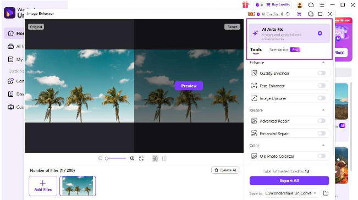Click the AI Tools sidebar icon
Image resolution: width=358 pixels, height=200 pixels.
[x=11, y=47]
